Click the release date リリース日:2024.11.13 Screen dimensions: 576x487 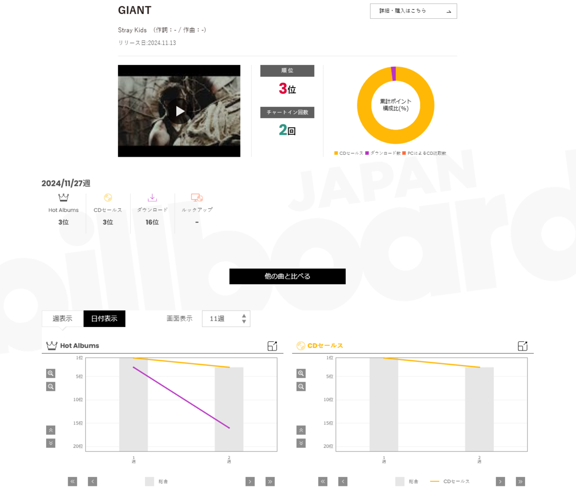pyautogui.click(x=147, y=43)
